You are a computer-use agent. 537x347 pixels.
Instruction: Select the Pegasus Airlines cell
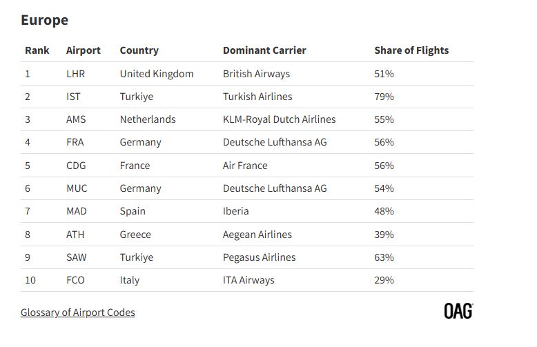click(x=260, y=257)
